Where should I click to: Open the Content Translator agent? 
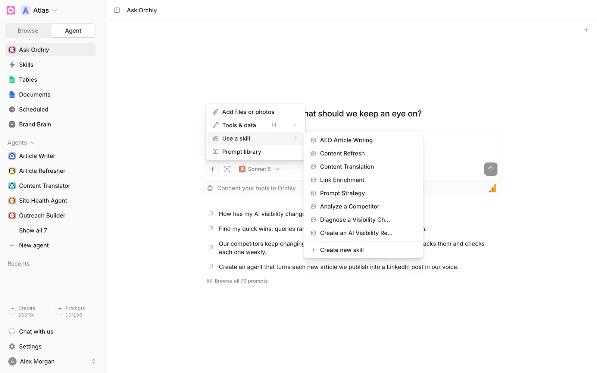coord(51,186)
